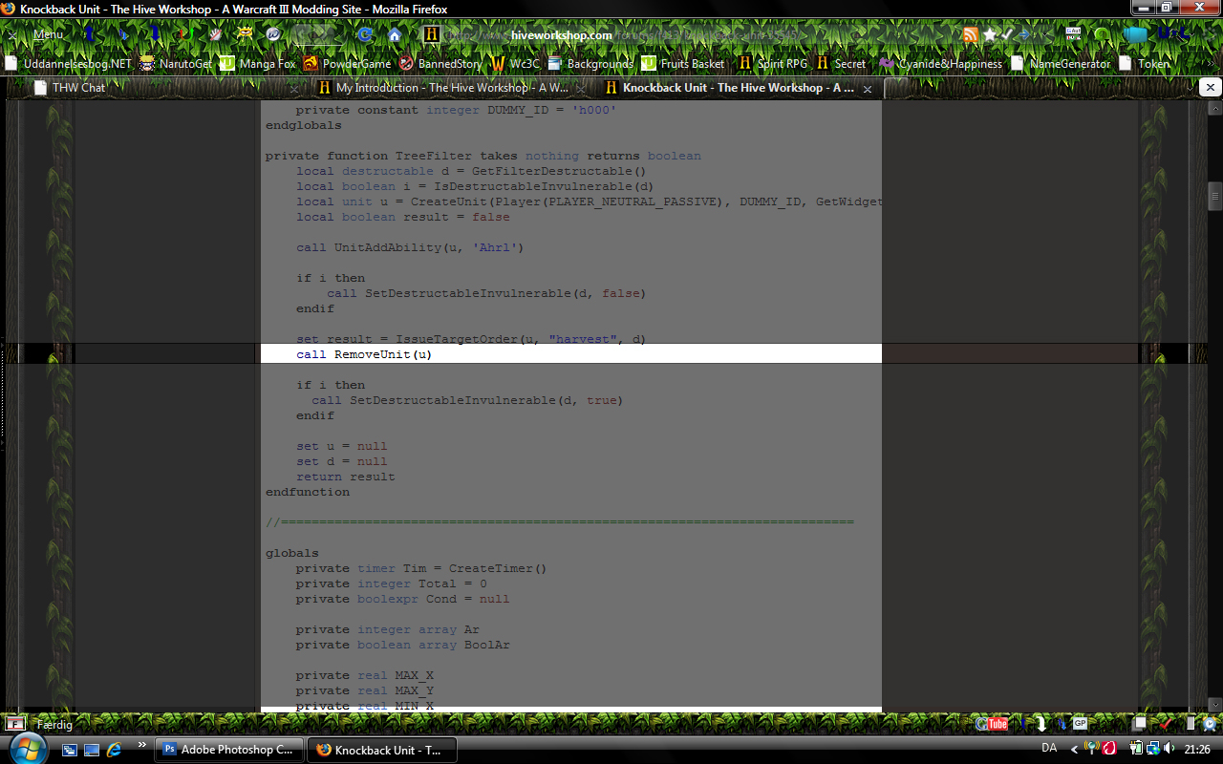The image size is (1223, 764).
Task: Open the NameGenerator bookmark
Action: 1061,64
